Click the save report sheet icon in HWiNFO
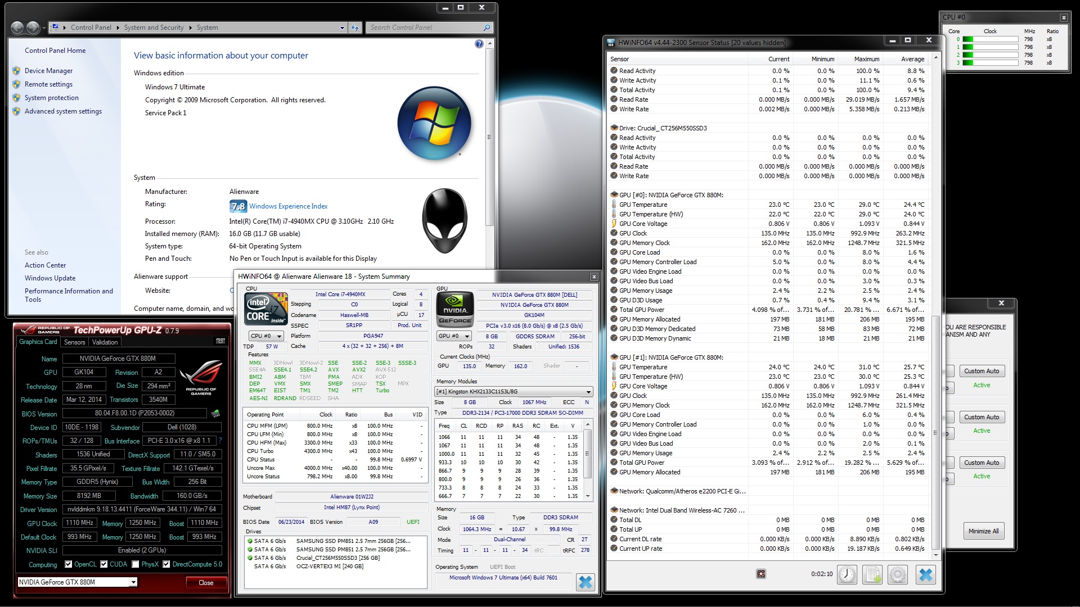 (x=872, y=574)
